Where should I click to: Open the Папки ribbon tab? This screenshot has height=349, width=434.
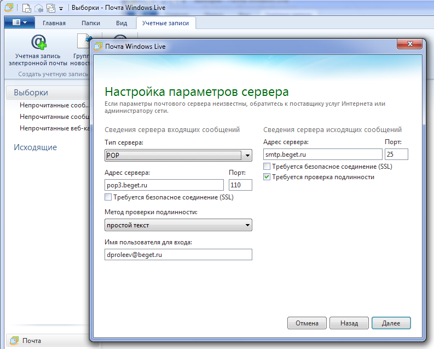pyautogui.click(x=91, y=23)
